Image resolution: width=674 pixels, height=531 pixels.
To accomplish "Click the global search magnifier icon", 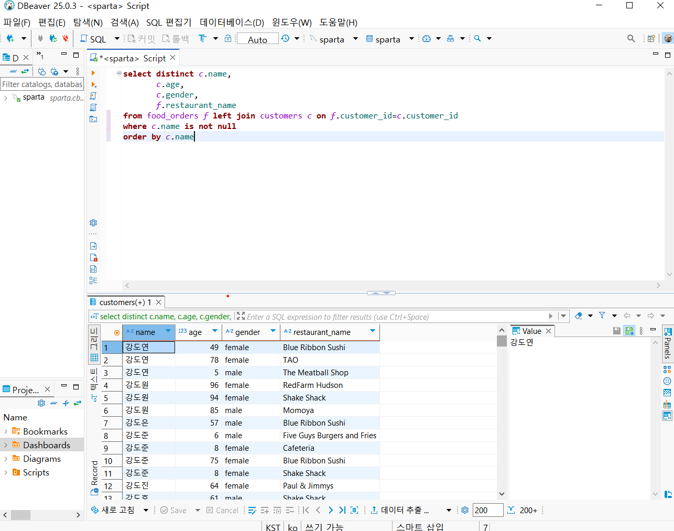I will pyautogui.click(x=631, y=38).
